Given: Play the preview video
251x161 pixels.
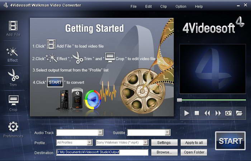Looking at the screenshot, I should click(186, 113).
